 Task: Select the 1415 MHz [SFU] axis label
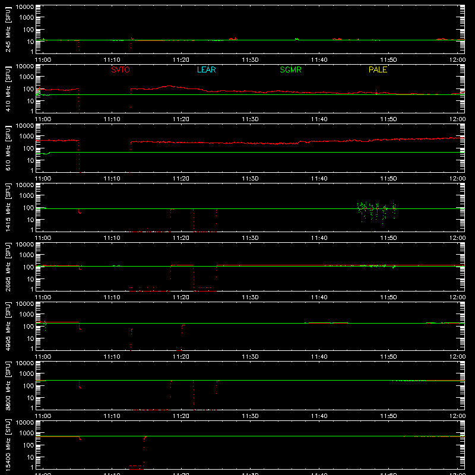pyautogui.click(x=8, y=207)
